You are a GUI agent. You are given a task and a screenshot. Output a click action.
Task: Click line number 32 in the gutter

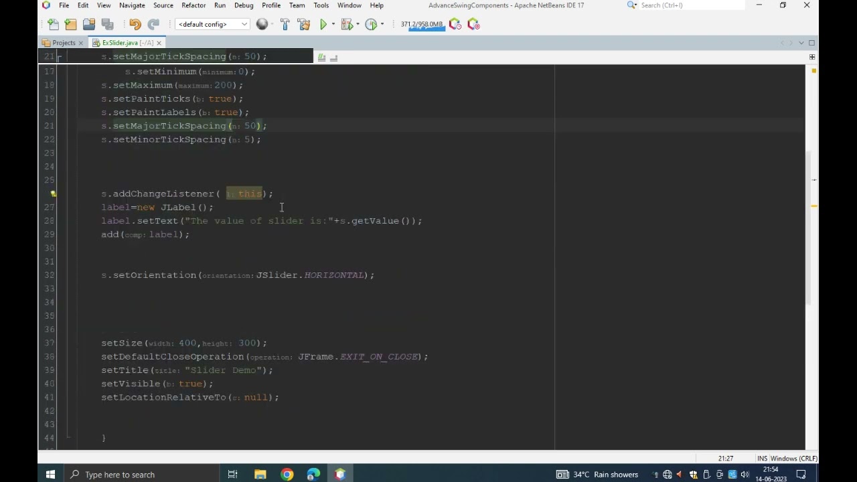coord(49,275)
